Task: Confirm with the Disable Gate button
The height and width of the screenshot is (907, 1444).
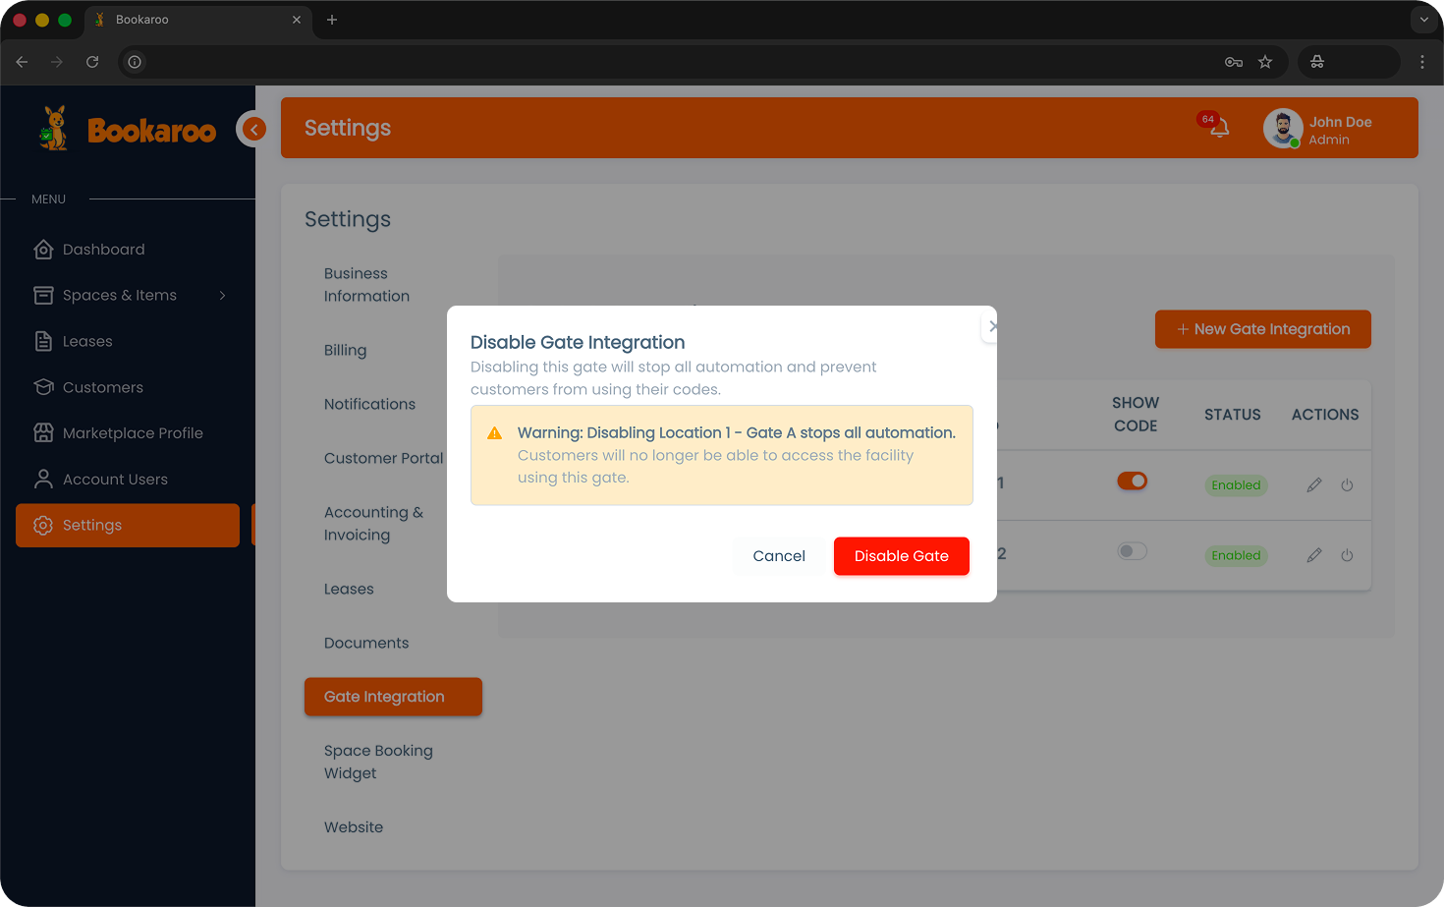Action: point(901,556)
